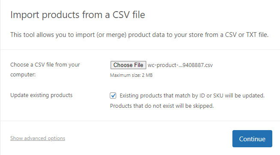The width and height of the screenshot is (280, 155).
Task: Uncheck the Update existing products checkbox
Action: coord(113,95)
